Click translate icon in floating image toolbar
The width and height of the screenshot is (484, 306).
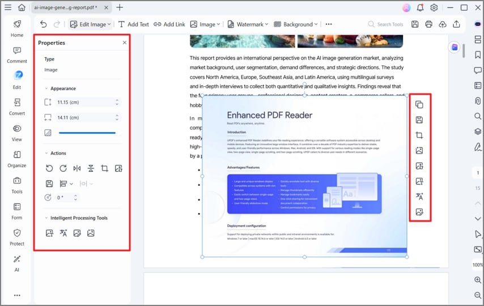(x=419, y=197)
